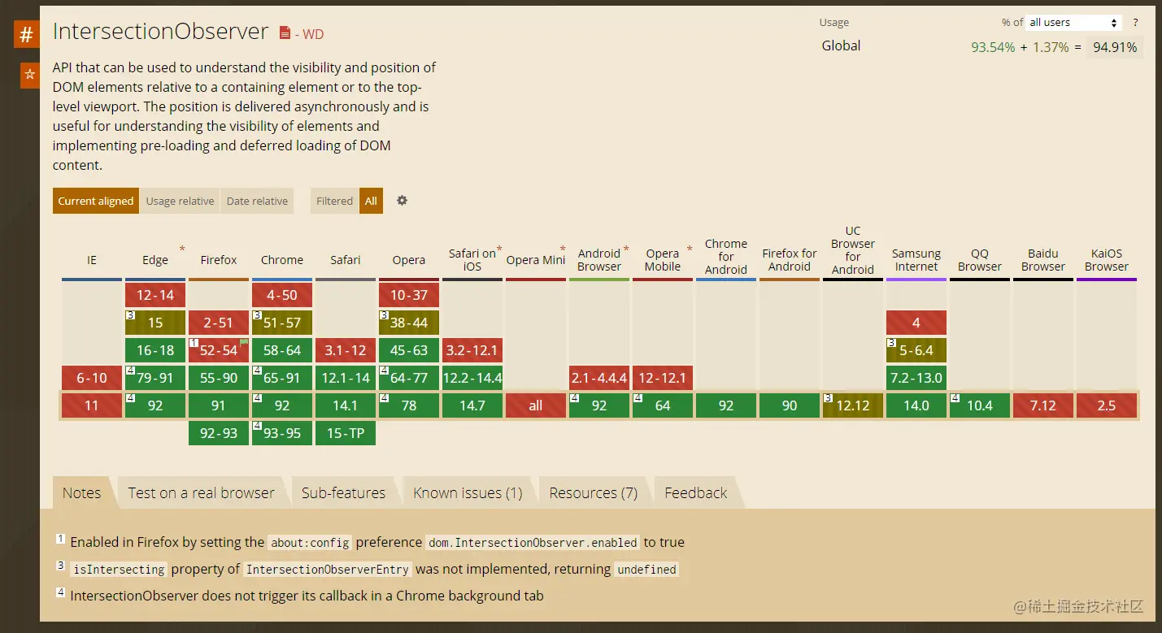The height and width of the screenshot is (633, 1162).
Task: Select the IE 6-10 cell
Action: coord(92,378)
